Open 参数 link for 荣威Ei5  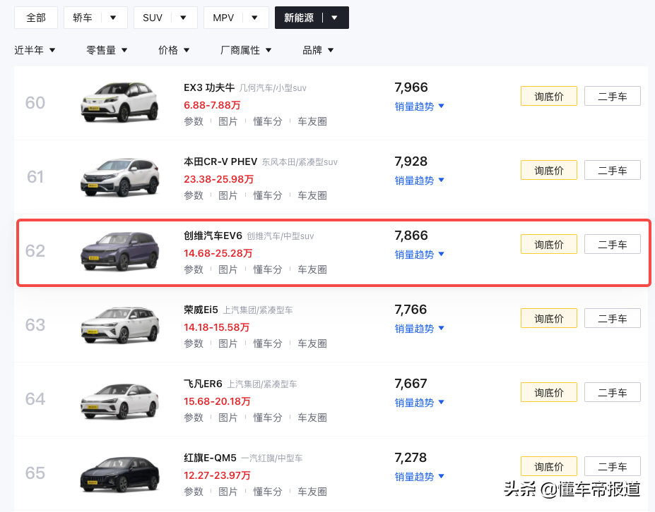tap(194, 343)
